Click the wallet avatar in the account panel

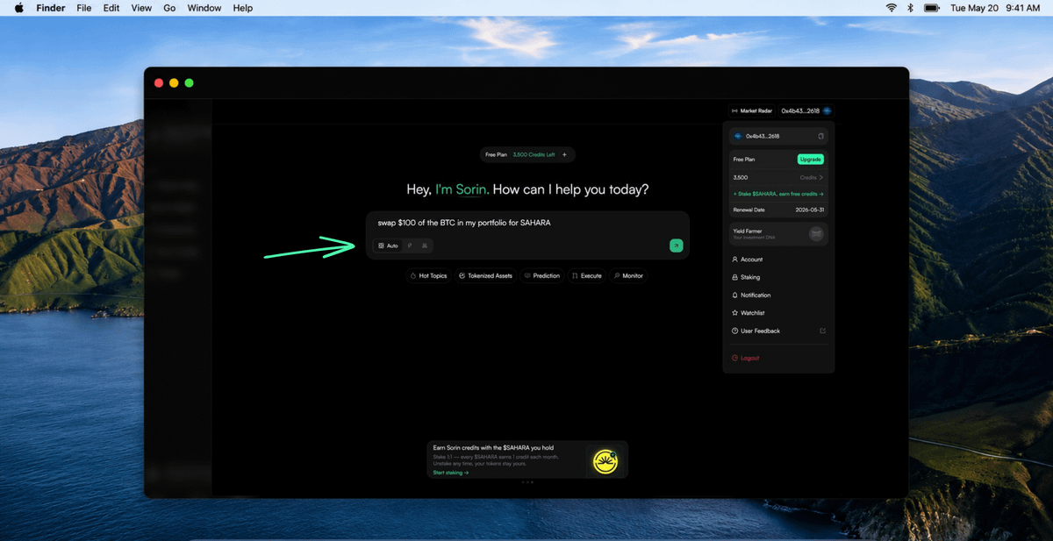coord(738,136)
